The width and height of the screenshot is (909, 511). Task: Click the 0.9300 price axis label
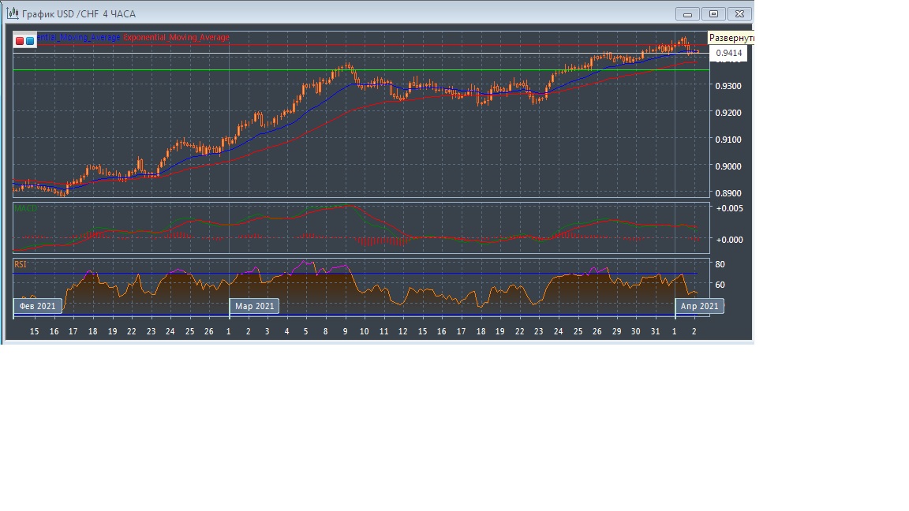pos(728,85)
